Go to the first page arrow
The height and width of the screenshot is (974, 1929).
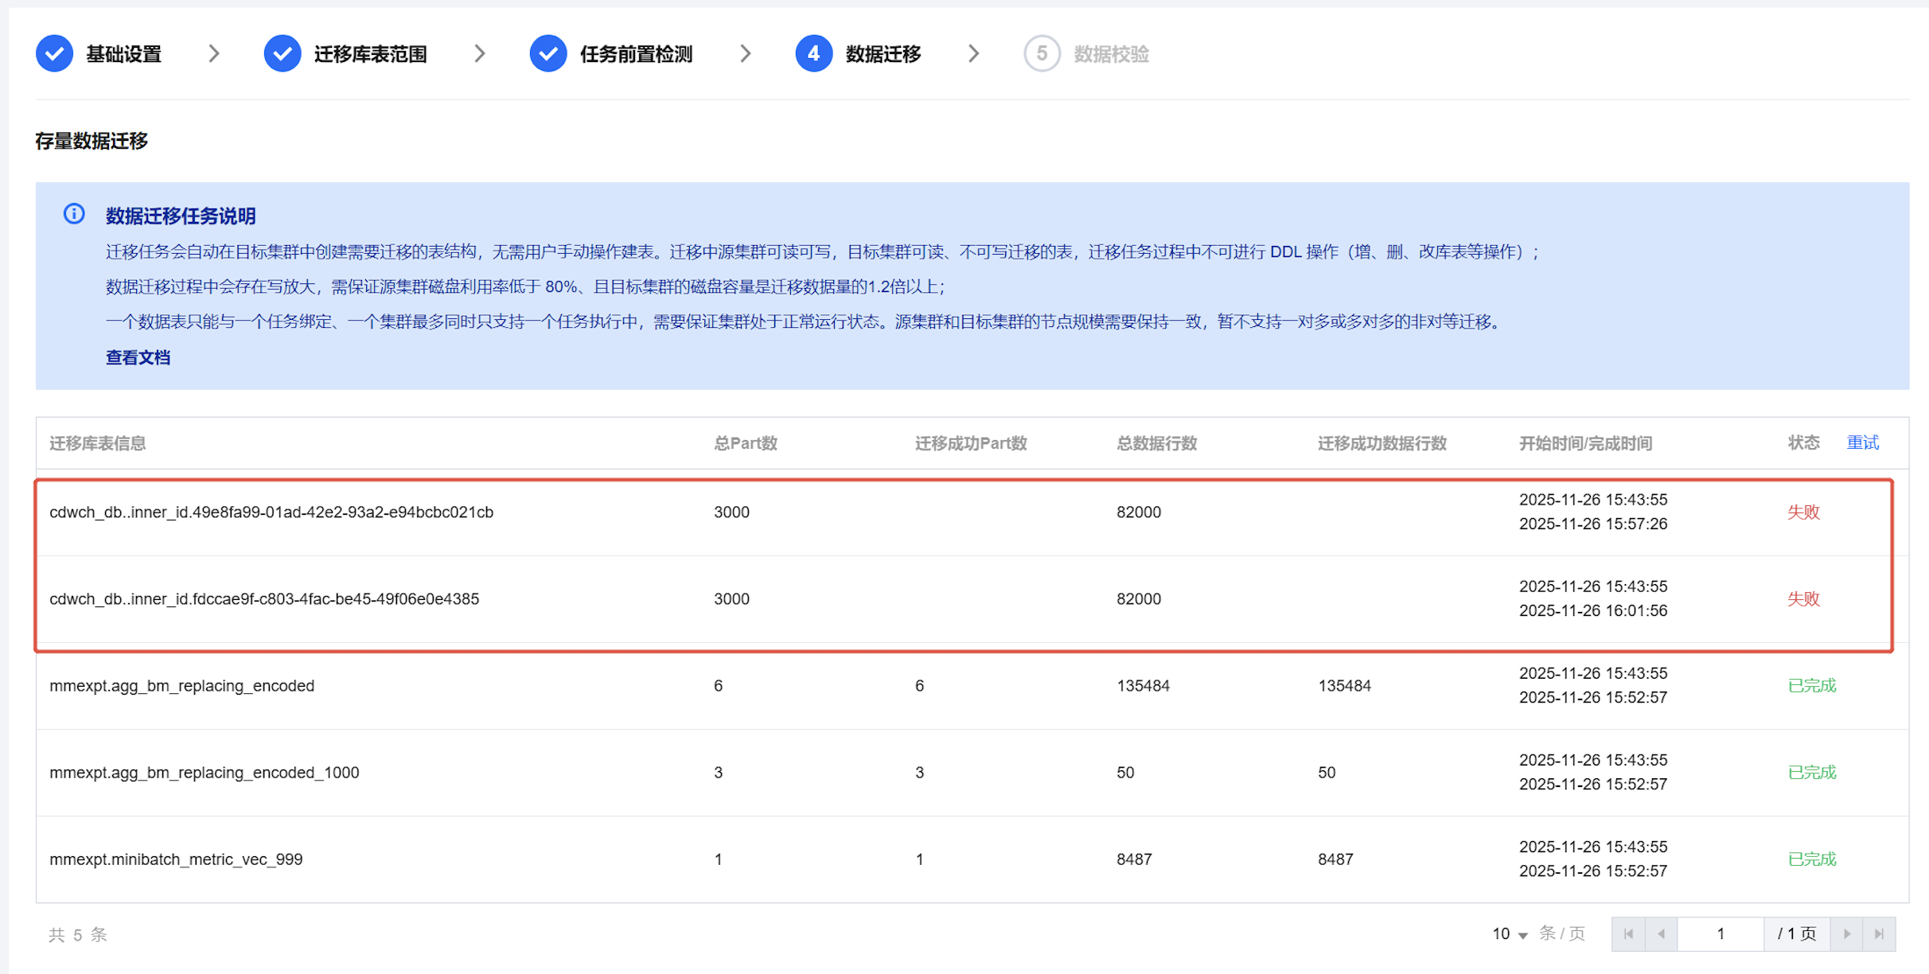pos(1628,934)
